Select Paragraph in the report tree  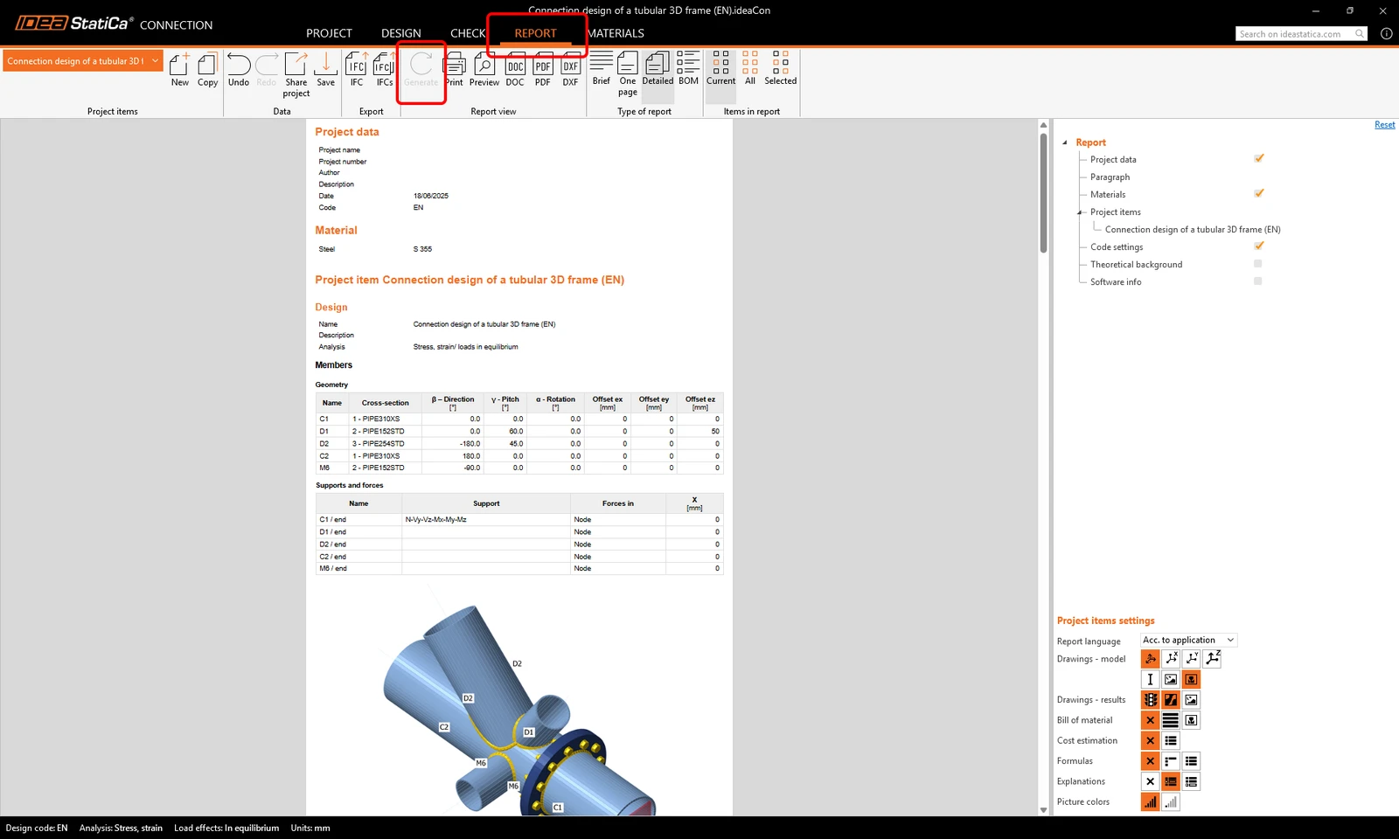pyautogui.click(x=1110, y=177)
